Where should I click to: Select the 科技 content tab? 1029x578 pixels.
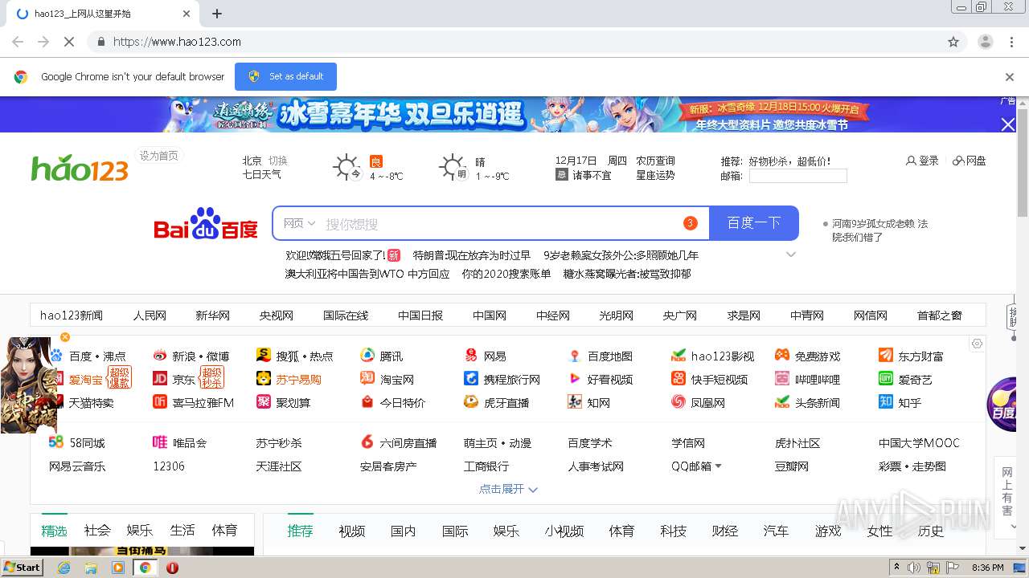click(673, 531)
